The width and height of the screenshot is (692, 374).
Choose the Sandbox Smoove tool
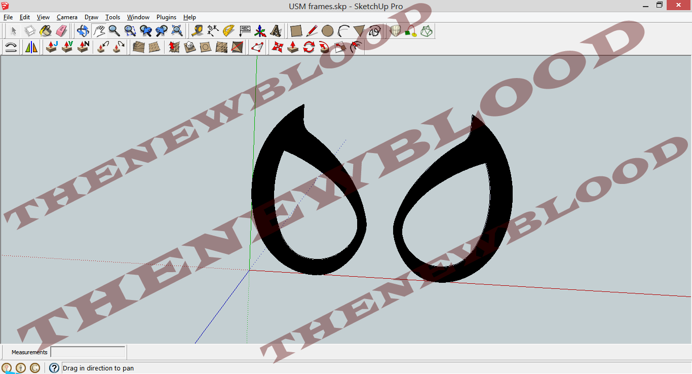[x=174, y=47]
